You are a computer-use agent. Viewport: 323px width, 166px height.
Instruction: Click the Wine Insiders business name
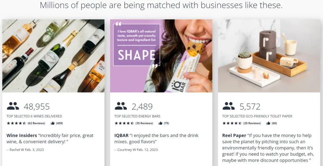(x=22, y=135)
